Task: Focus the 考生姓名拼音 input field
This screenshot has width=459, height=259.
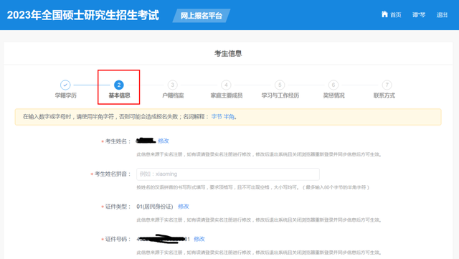Action: [x=228, y=174]
